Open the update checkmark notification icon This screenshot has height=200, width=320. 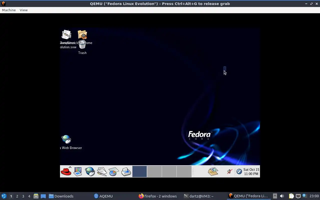pyautogui.click(x=239, y=171)
